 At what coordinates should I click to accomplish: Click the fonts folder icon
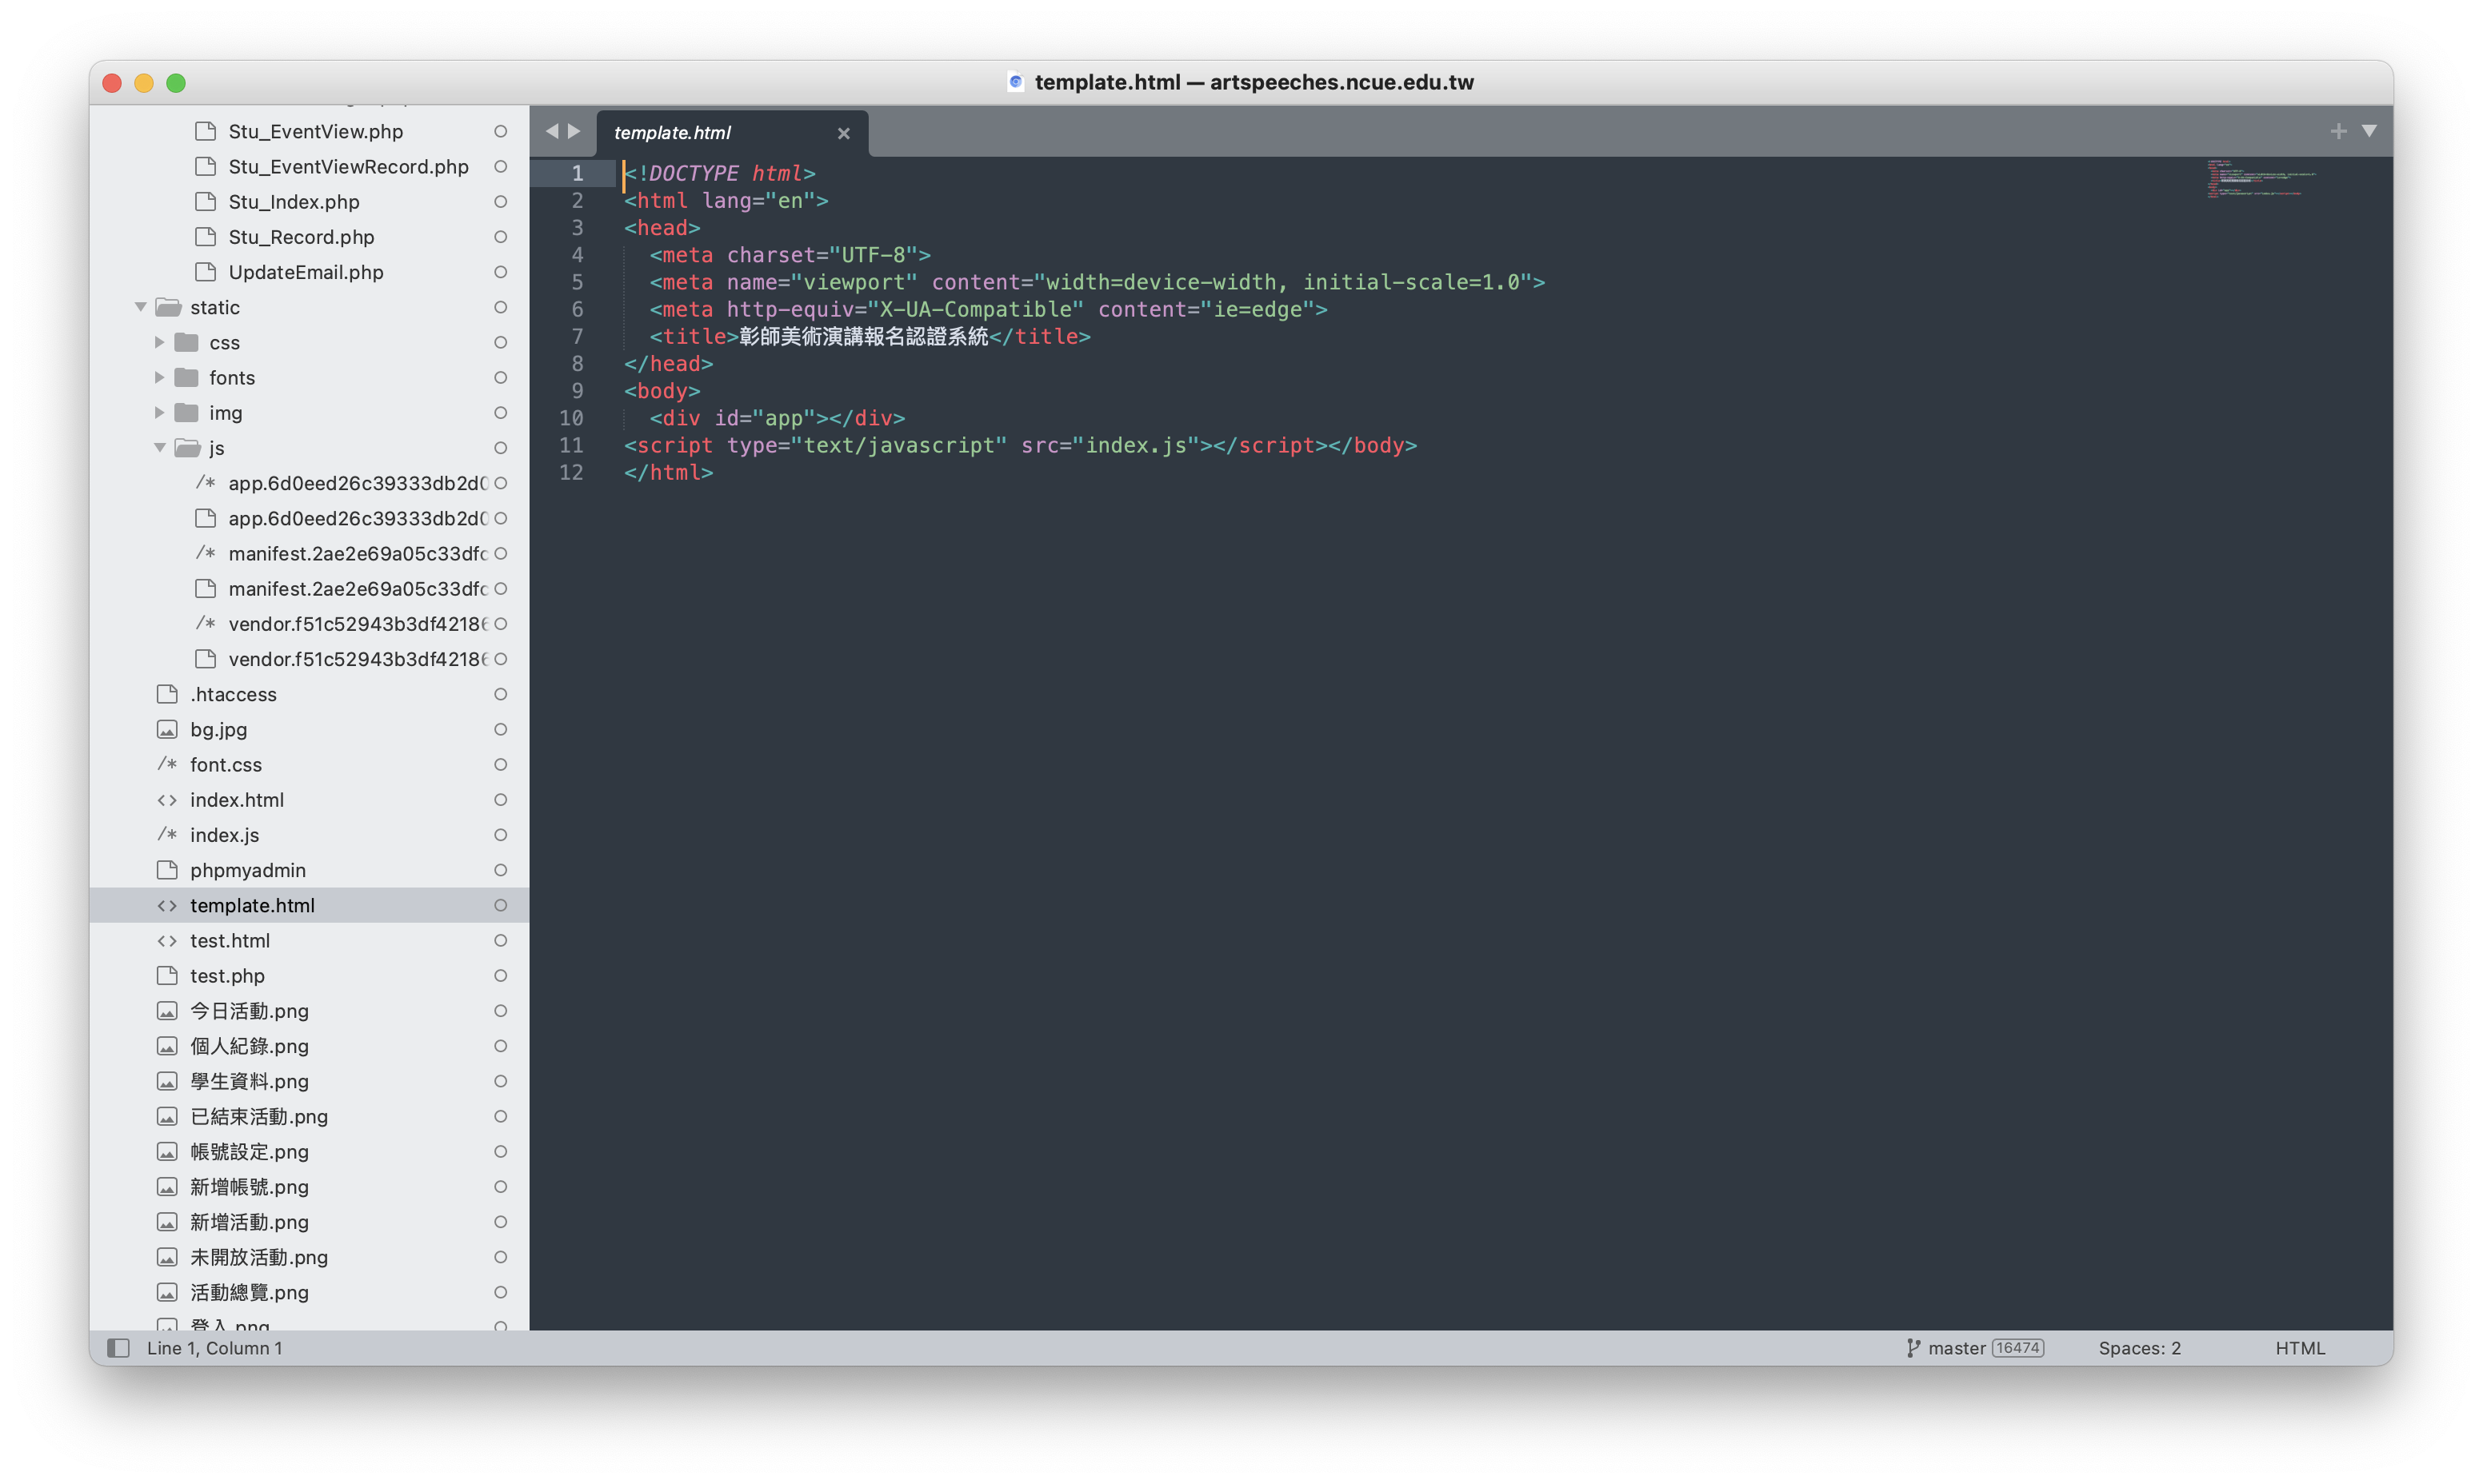pos(186,377)
